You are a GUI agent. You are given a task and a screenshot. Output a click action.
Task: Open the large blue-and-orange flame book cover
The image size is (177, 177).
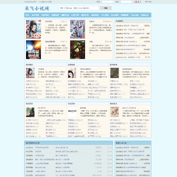coord(33,50)
